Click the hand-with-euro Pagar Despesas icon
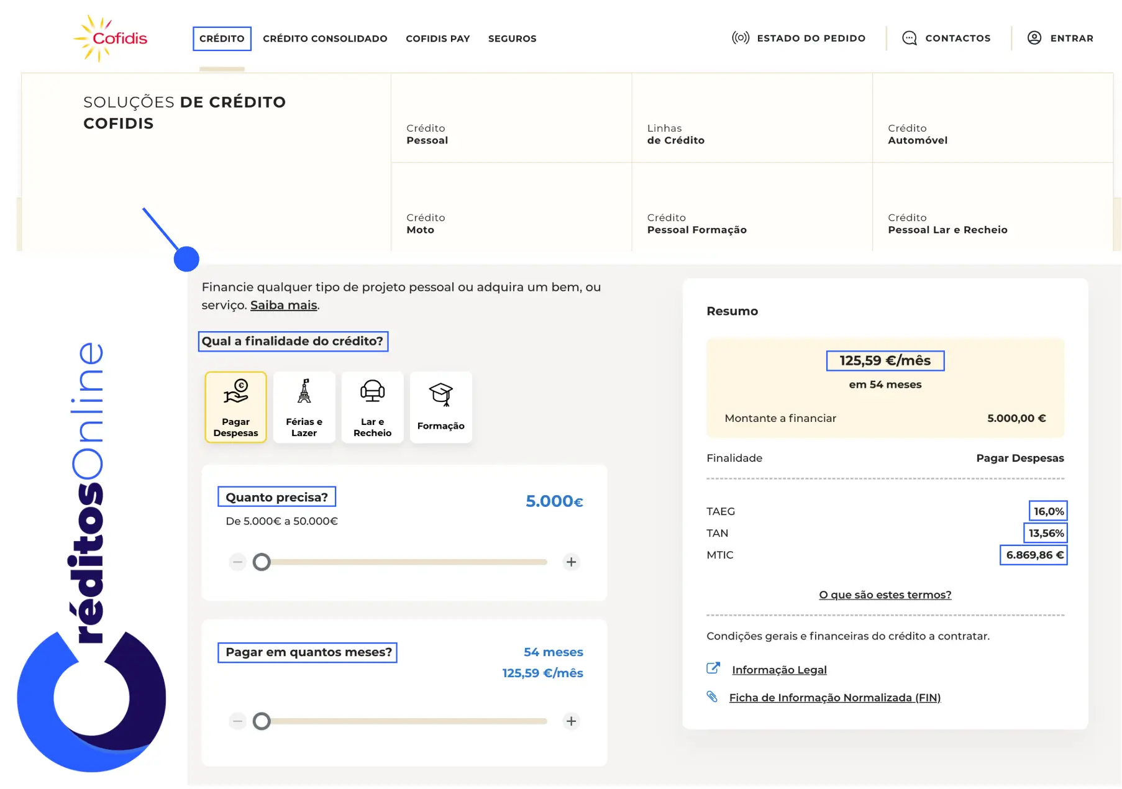This screenshot has width=1122, height=789. (236, 391)
